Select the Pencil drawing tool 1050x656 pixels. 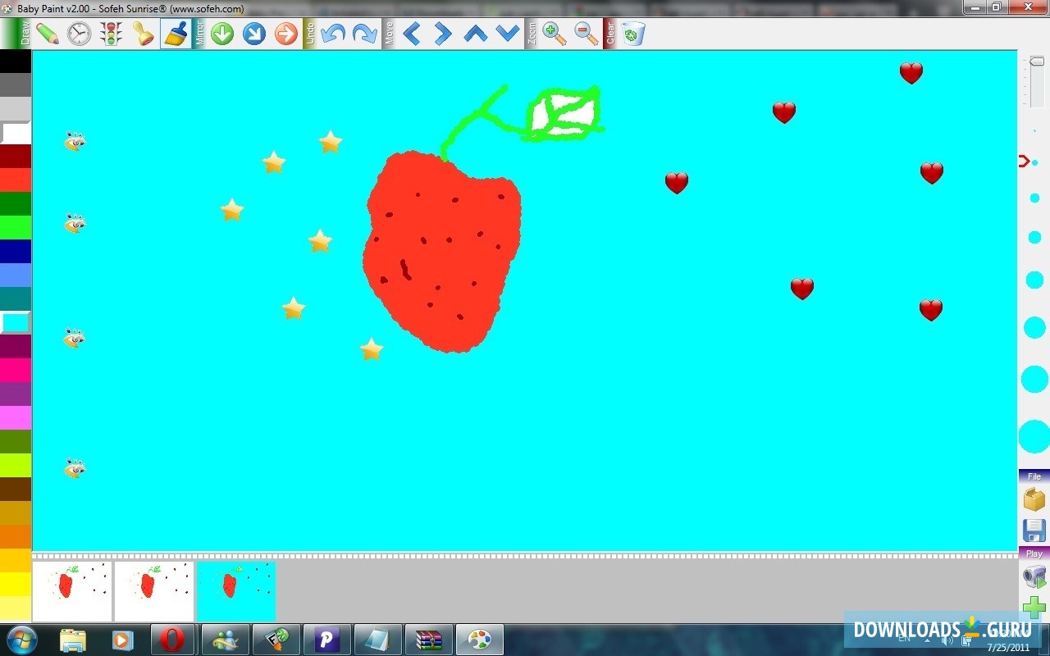(46, 33)
